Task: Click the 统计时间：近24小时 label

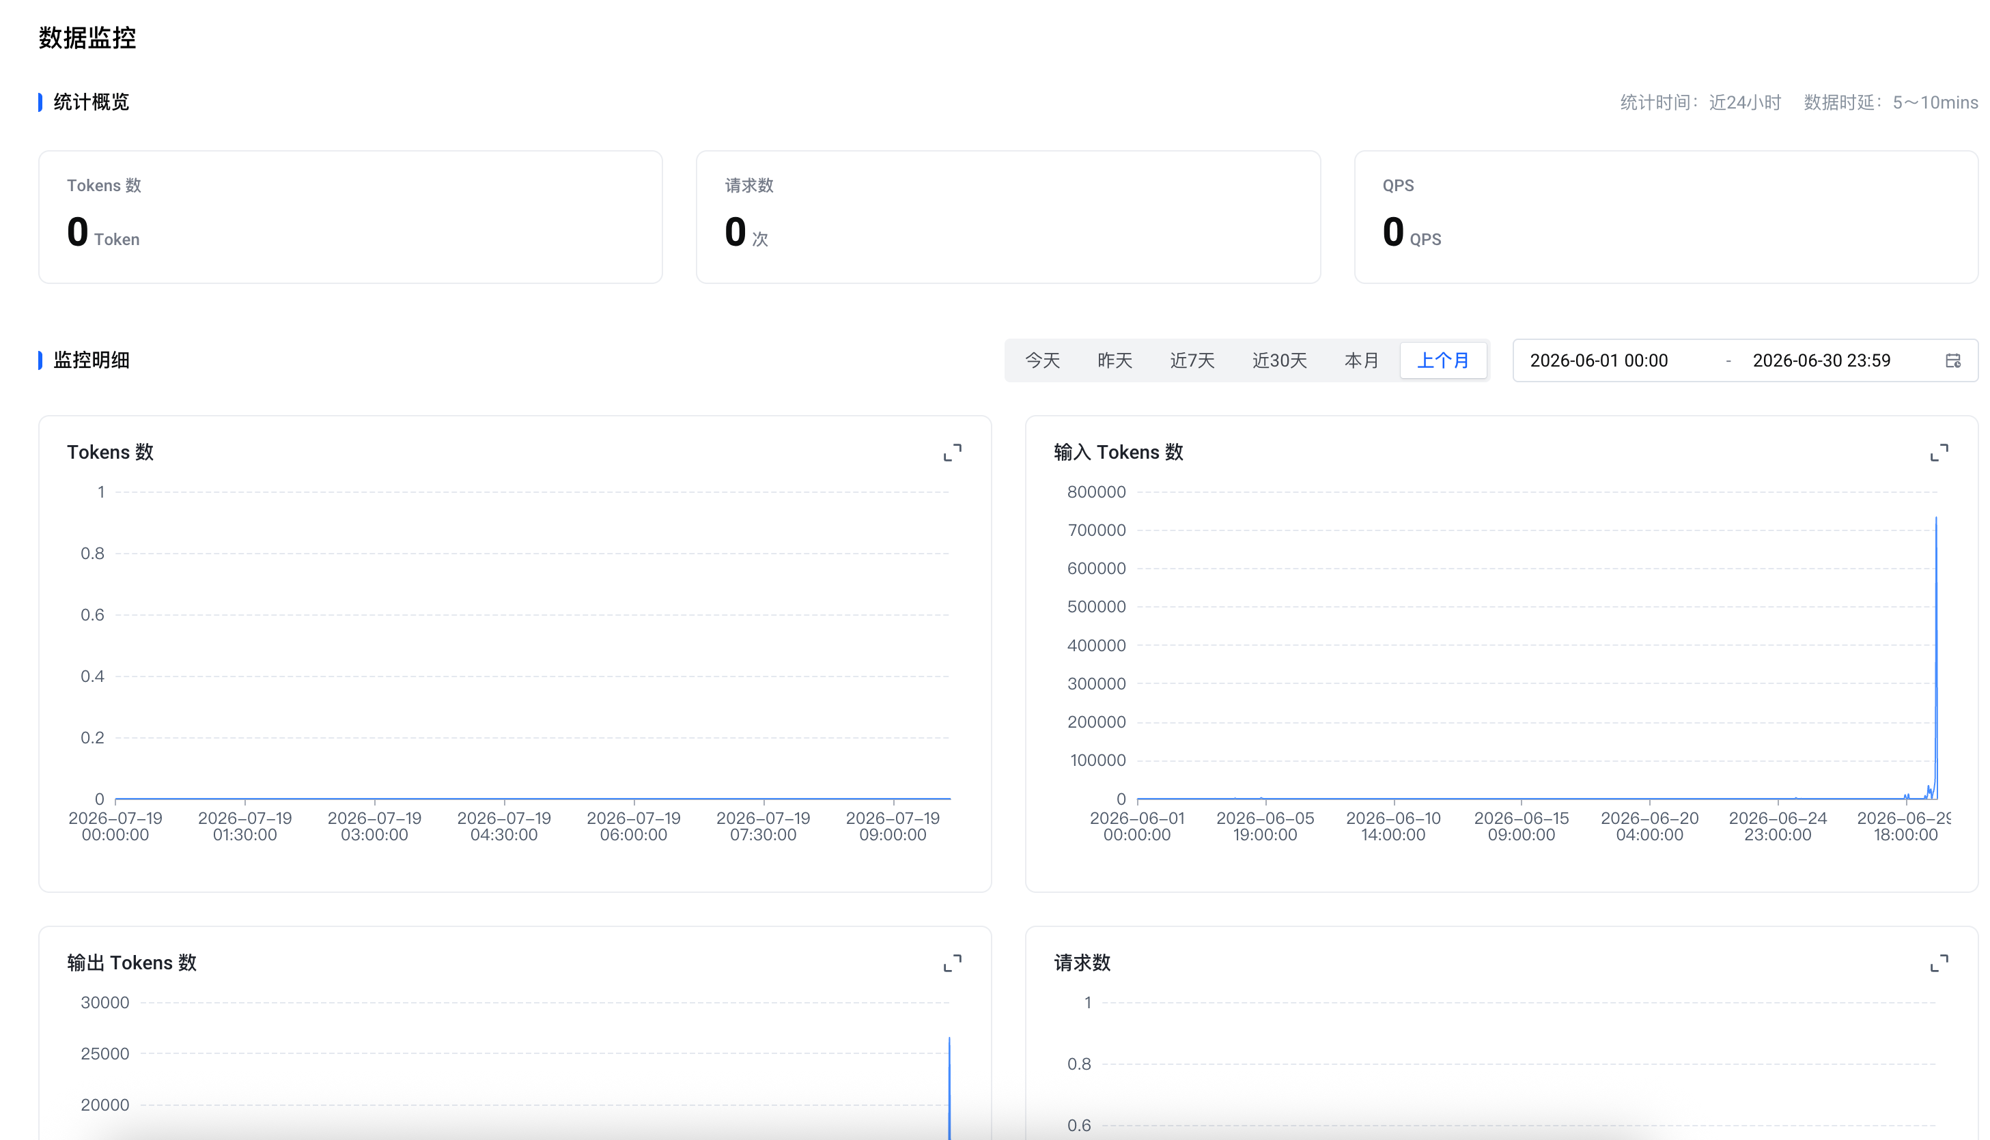Action: coord(1700,102)
